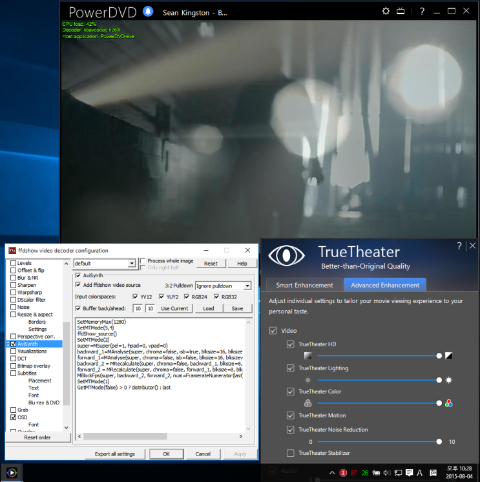Click the bright sun icon for TrueTheater Lighting

448,381
